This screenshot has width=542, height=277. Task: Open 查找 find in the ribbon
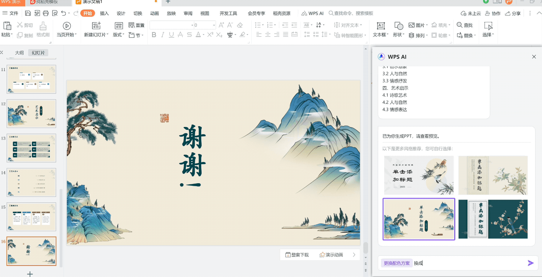point(465,25)
